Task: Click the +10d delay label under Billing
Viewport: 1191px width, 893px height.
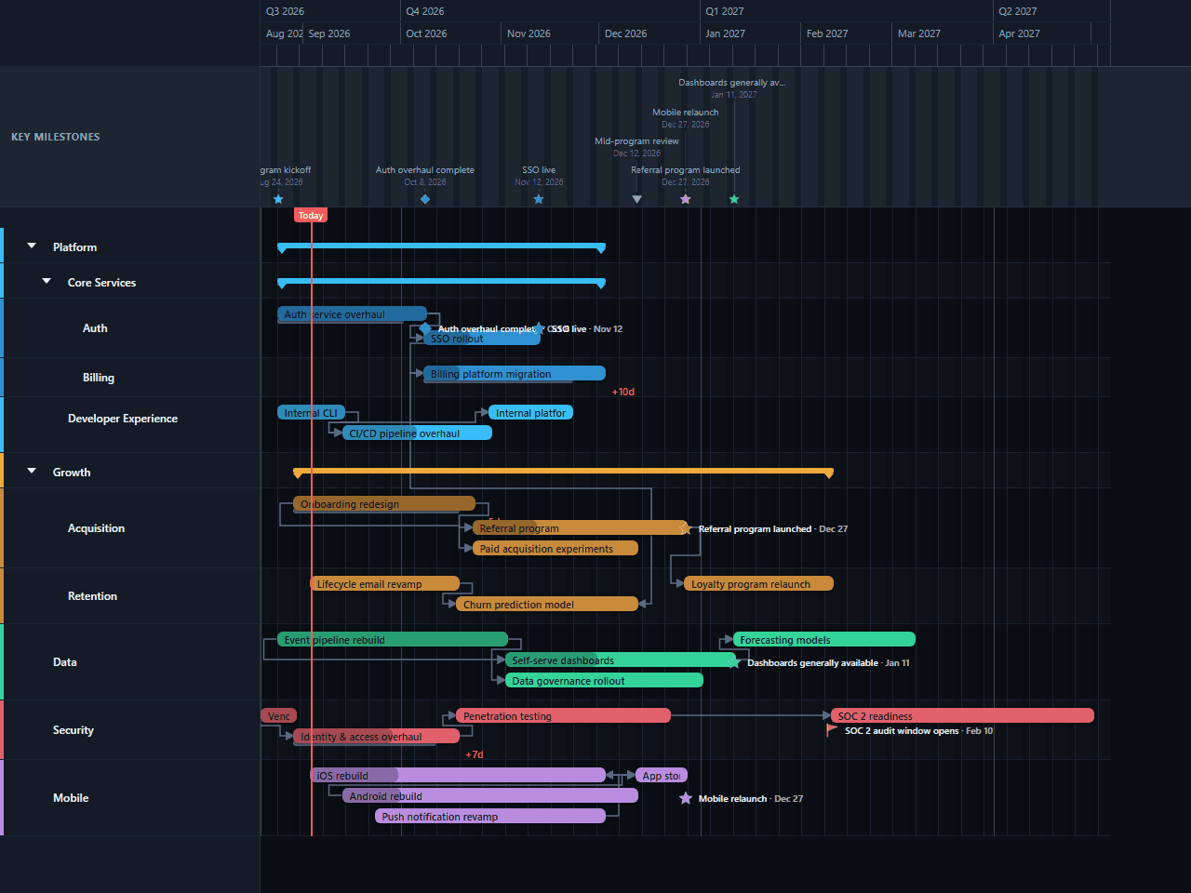Action: tap(623, 392)
